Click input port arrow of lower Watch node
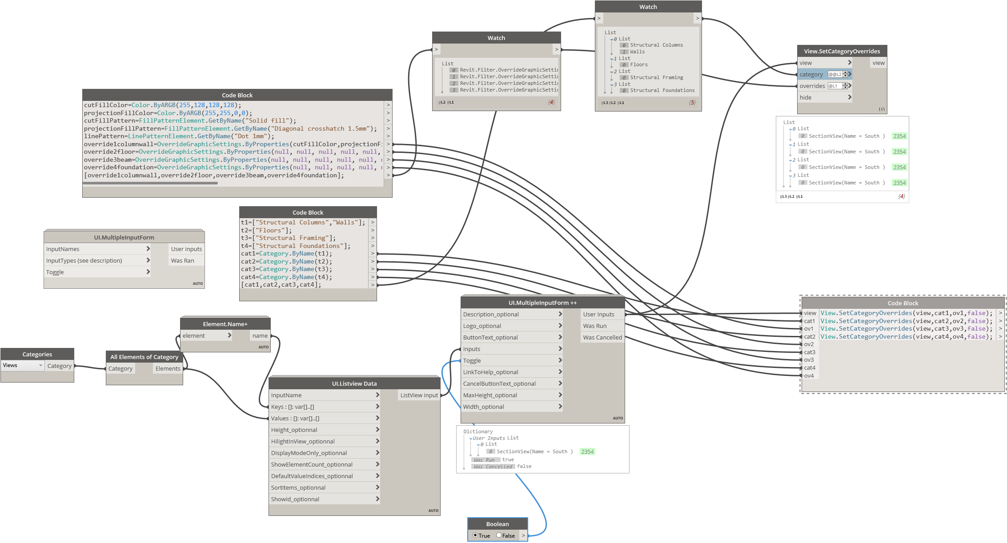This screenshot has height=543, width=1007. coord(436,49)
